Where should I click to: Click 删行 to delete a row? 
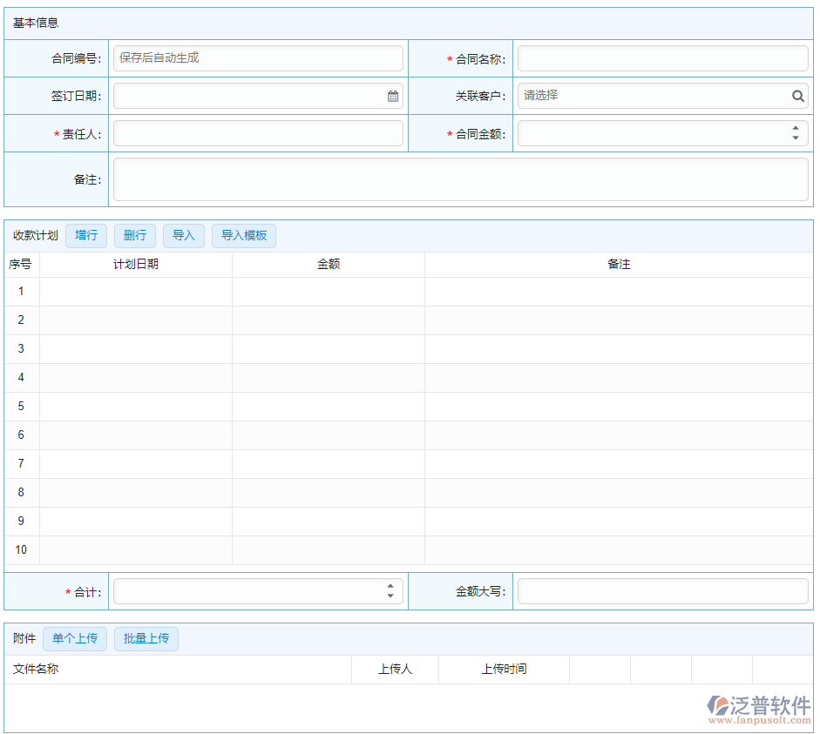(x=134, y=236)
